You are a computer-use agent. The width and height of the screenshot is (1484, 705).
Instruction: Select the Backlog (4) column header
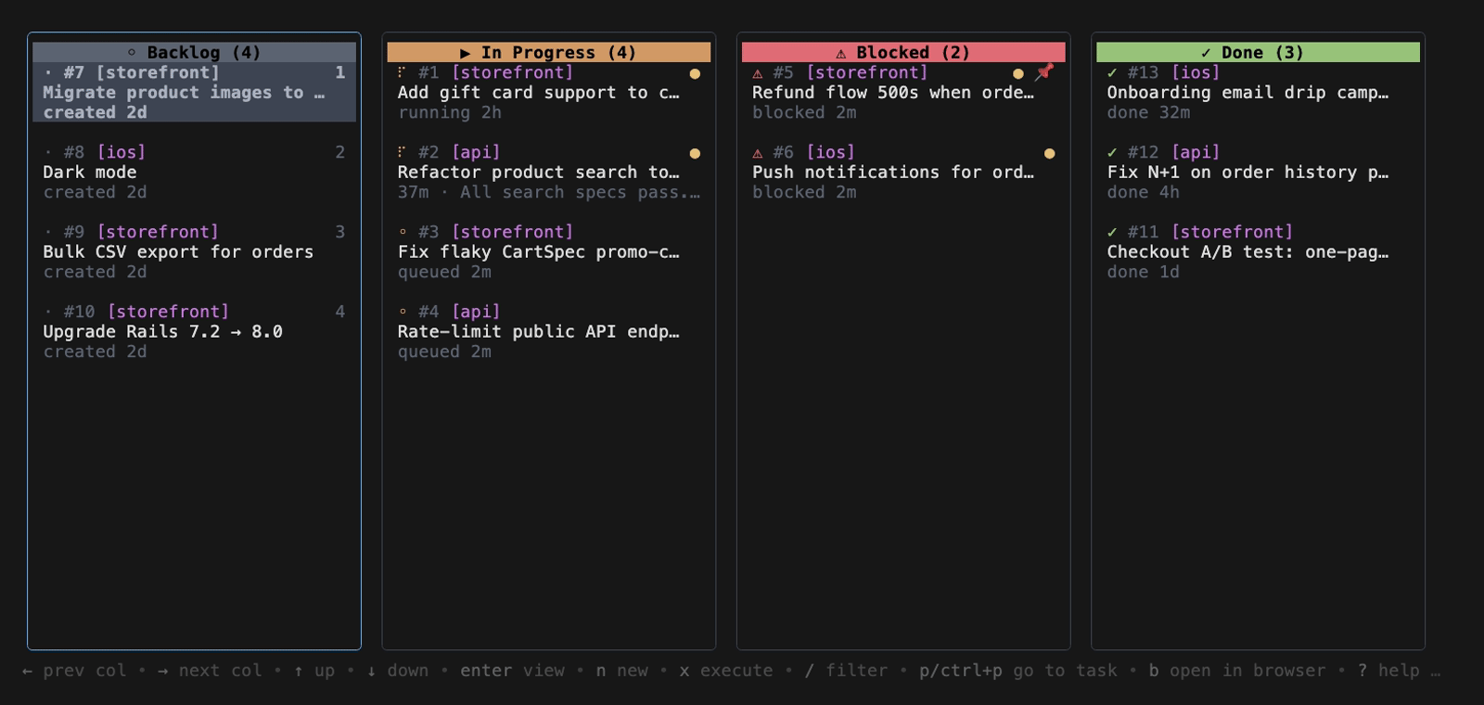pos(194,53)
